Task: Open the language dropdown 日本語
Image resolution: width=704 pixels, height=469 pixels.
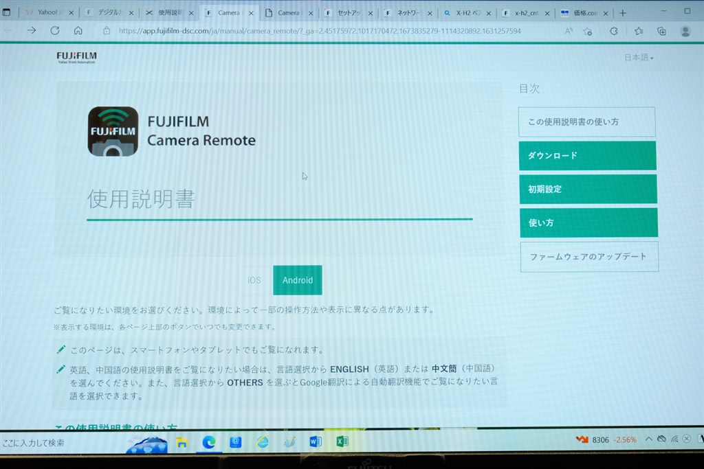Action: 639,58
